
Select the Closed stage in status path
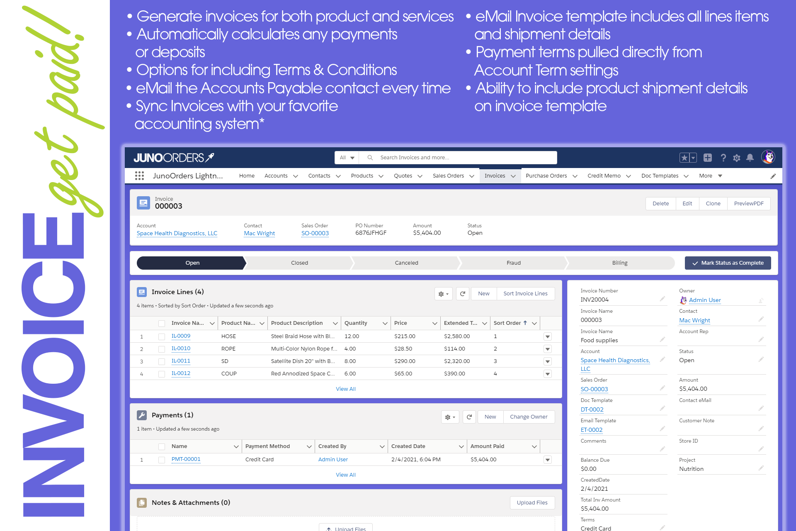(x=299, y=263)
